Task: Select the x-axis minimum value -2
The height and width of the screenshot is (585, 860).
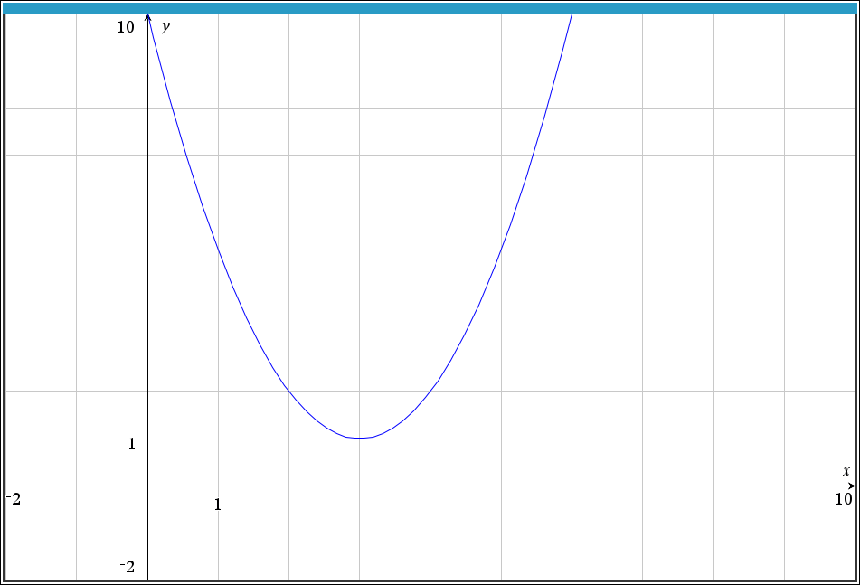Action: (x=13, y=498)
